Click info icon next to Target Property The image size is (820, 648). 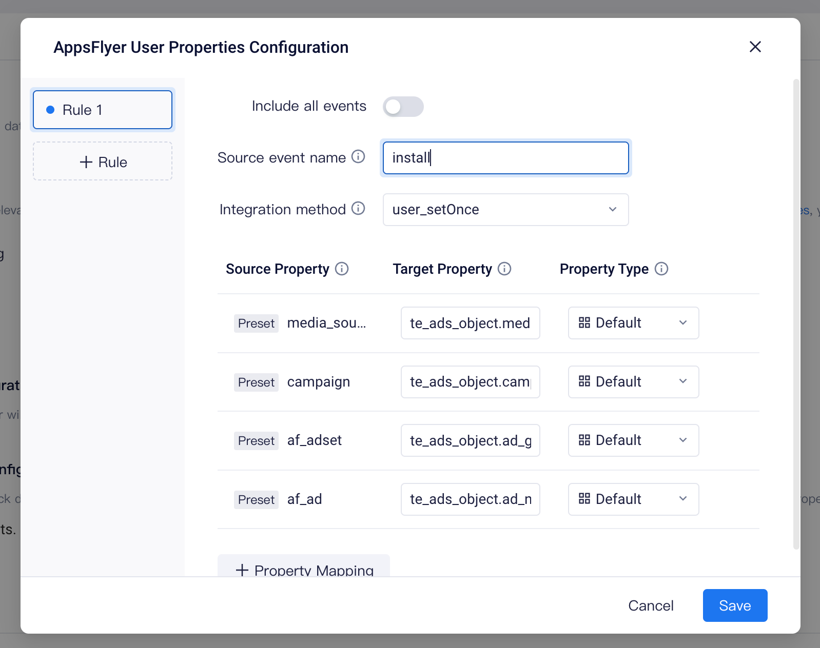504,269
